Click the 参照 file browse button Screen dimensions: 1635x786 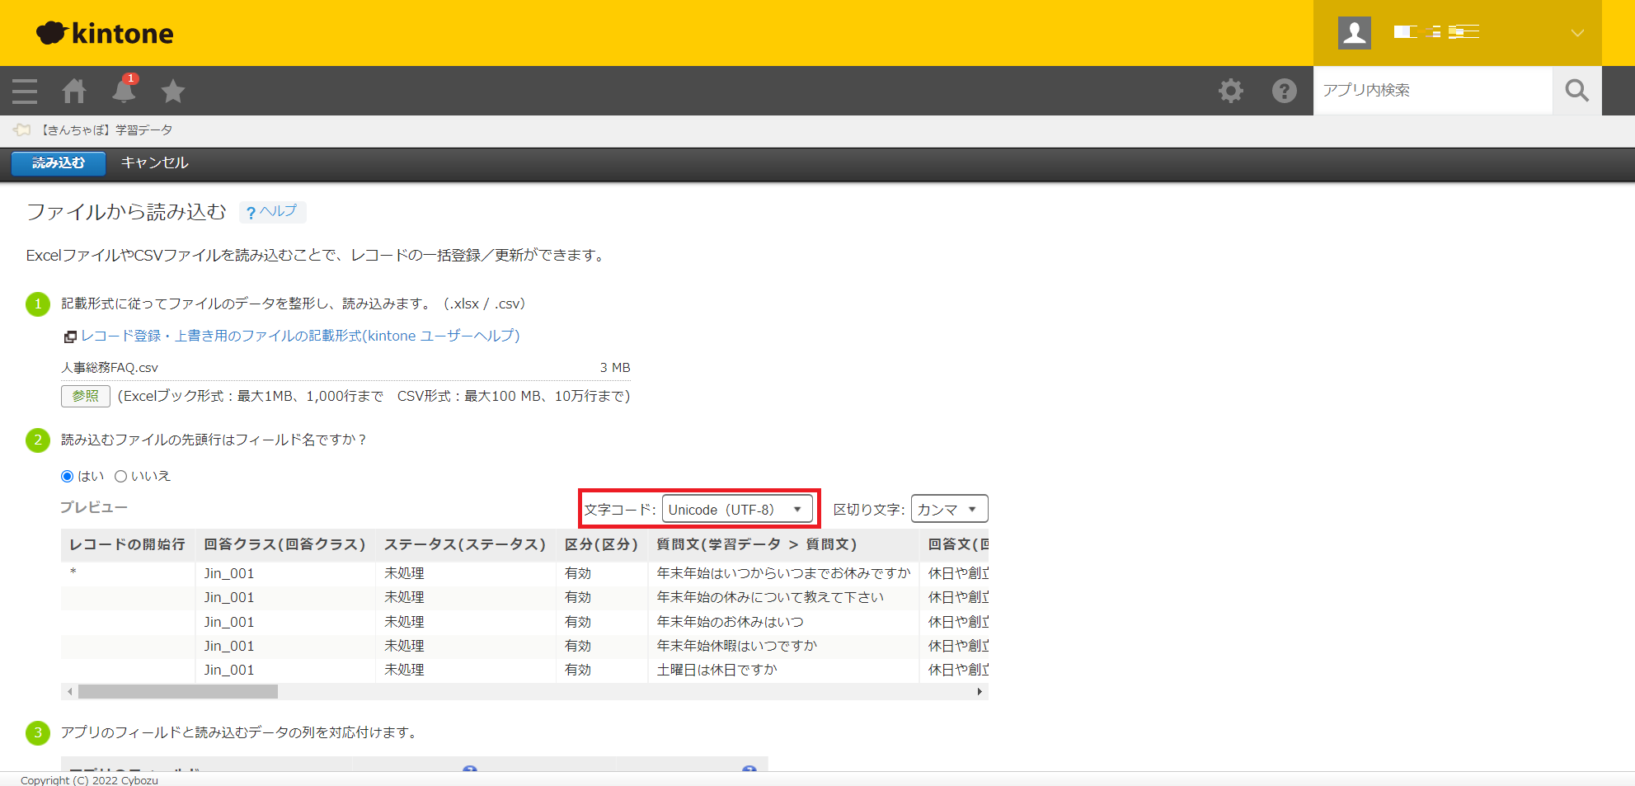click(85, 397)
